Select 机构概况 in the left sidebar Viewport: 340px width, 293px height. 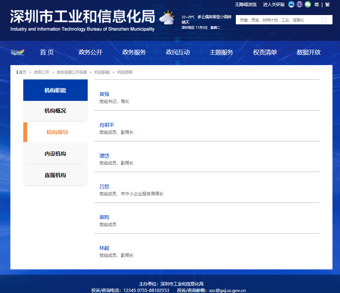(x=55, y=111)
